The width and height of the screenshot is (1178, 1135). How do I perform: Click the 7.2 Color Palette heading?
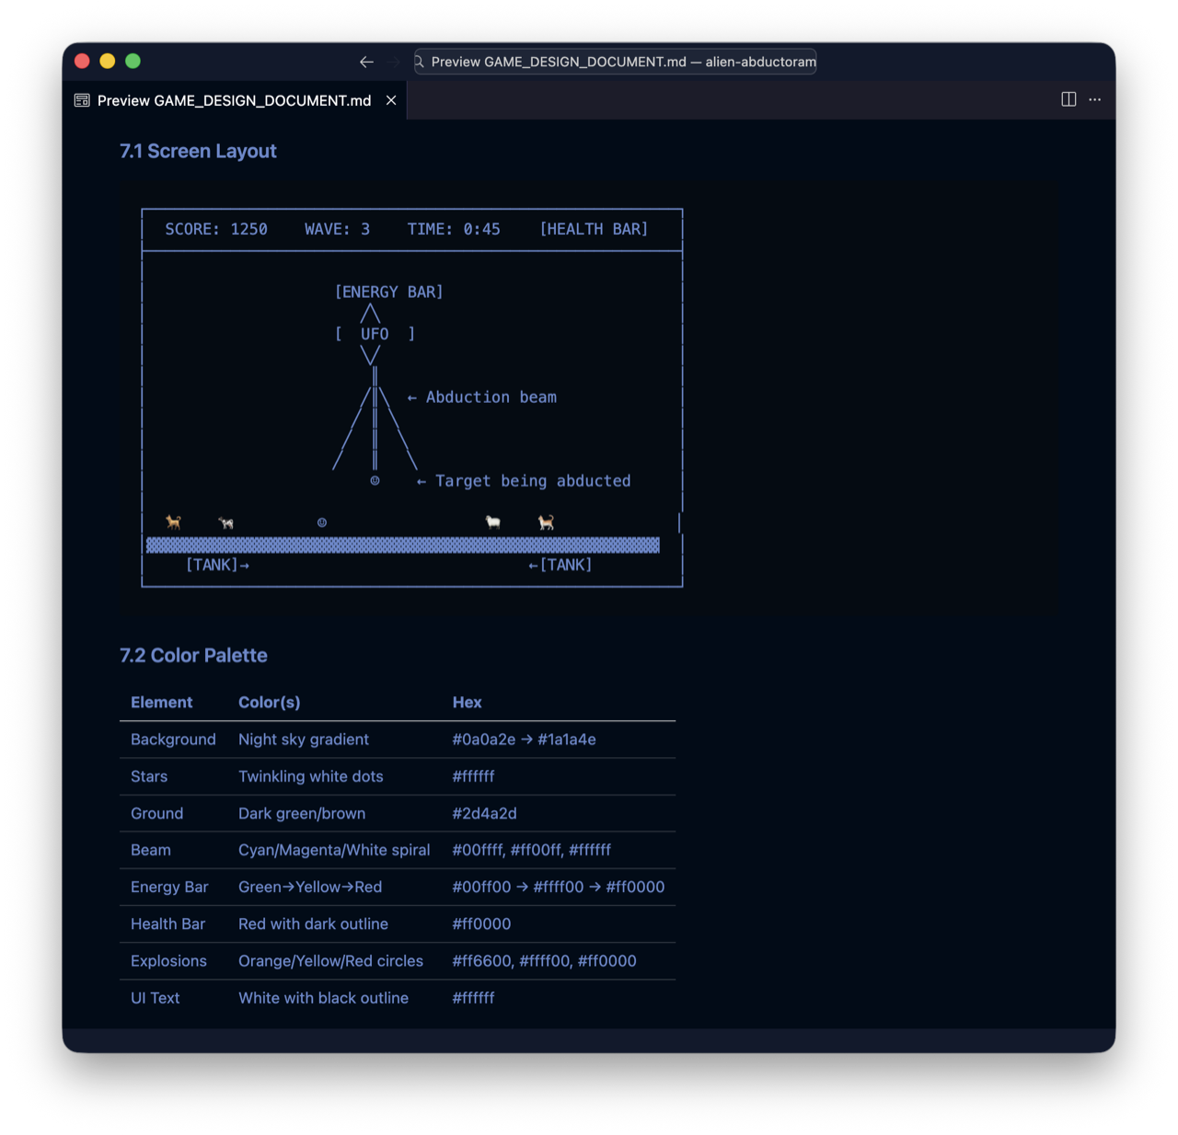(193, 655)
